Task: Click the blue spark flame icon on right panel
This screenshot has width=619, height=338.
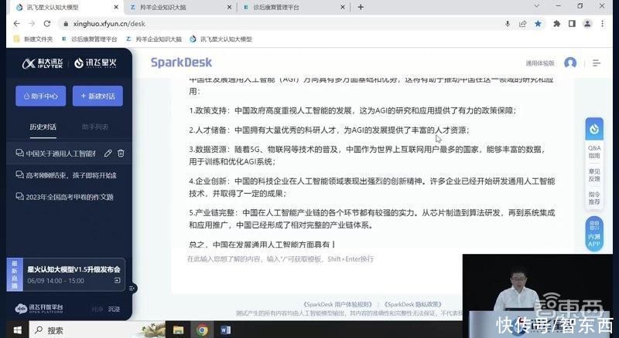Action: [594, 129]
